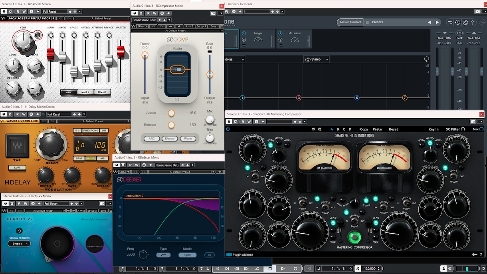Click the RCompressor snapshot camera icon
Image resolution: width=487 pixels, height=274 pixels.
pos(213,13)
